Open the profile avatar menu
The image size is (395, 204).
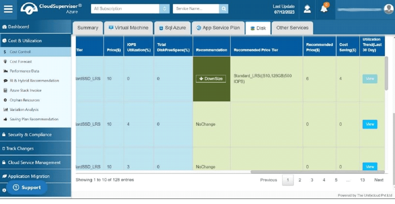click(388, 9)
